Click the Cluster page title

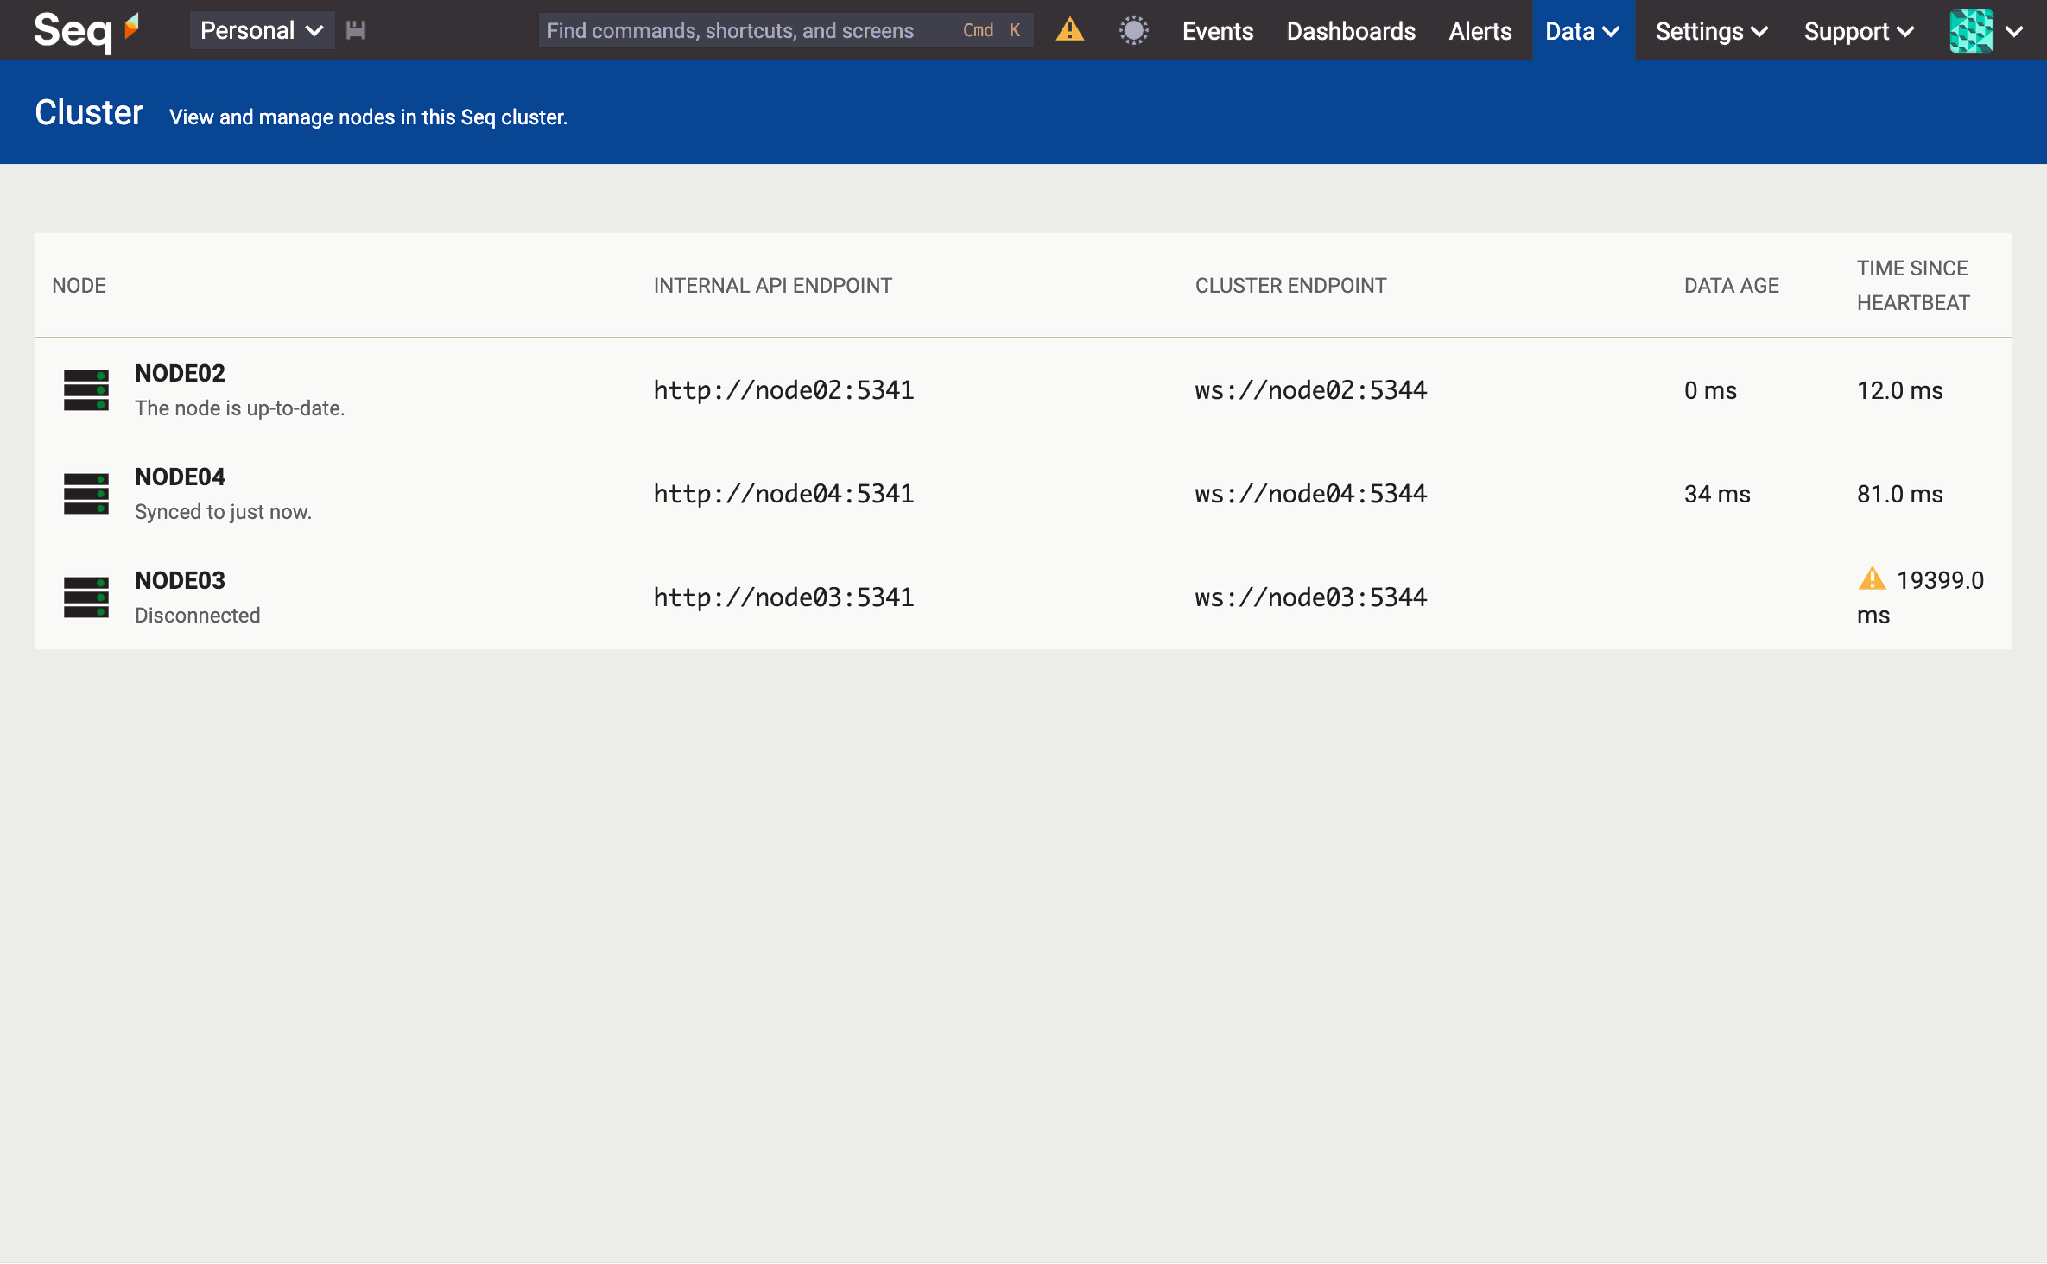(x=89, y=112)
